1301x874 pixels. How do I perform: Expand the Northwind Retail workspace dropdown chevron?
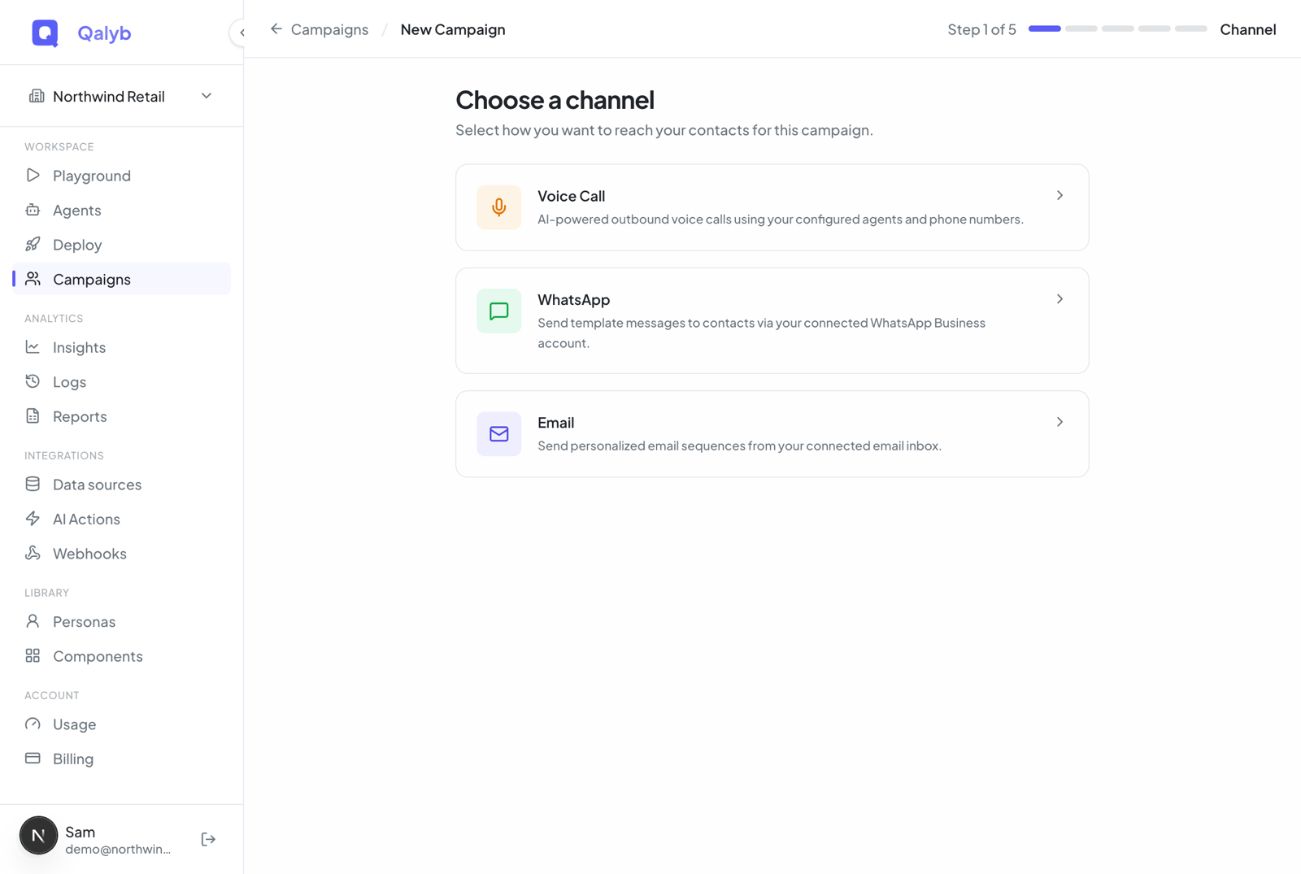tap(207, 96)
